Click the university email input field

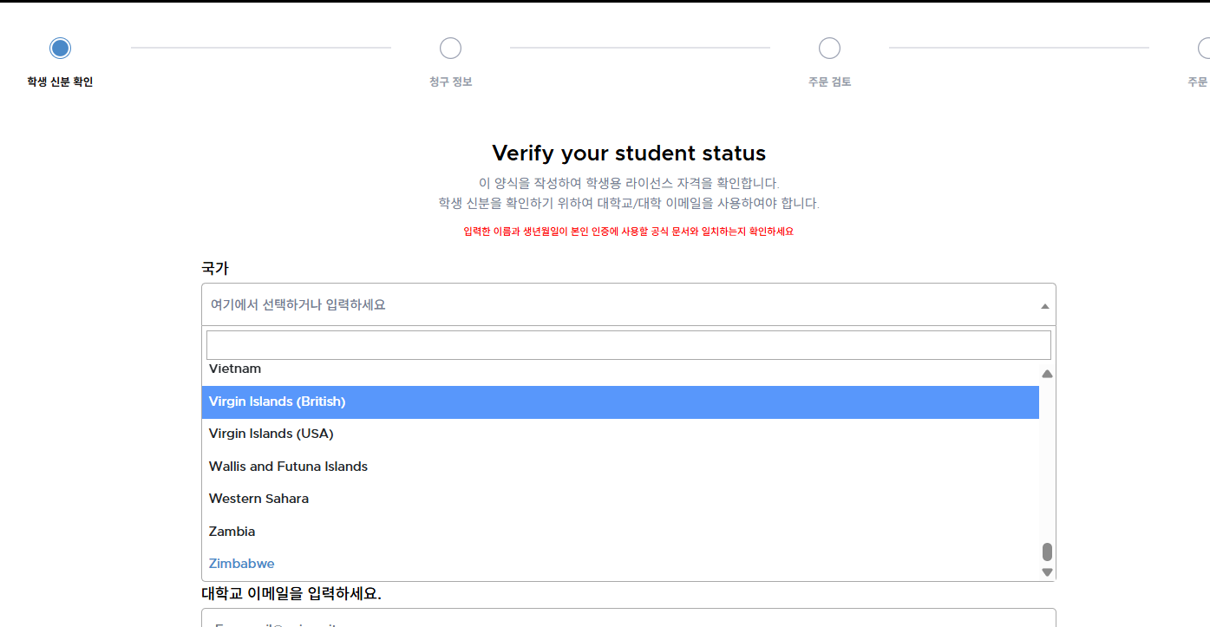(628, 618)
